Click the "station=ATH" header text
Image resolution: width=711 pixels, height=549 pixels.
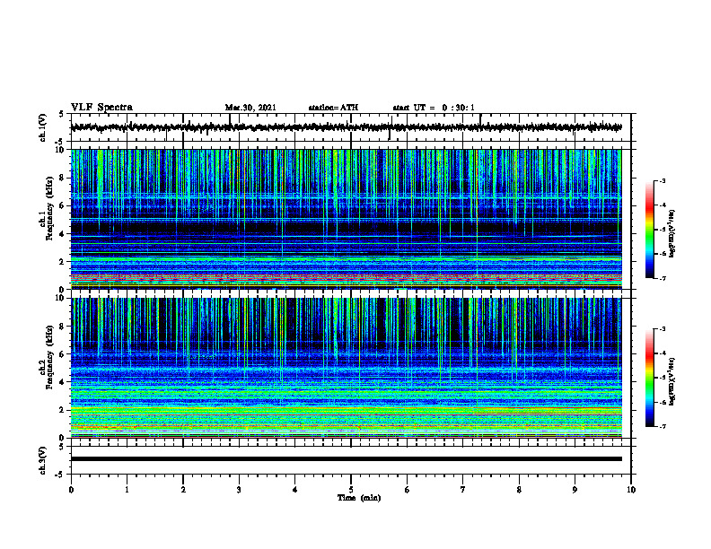pyautogui.click(x=333, y=108)
